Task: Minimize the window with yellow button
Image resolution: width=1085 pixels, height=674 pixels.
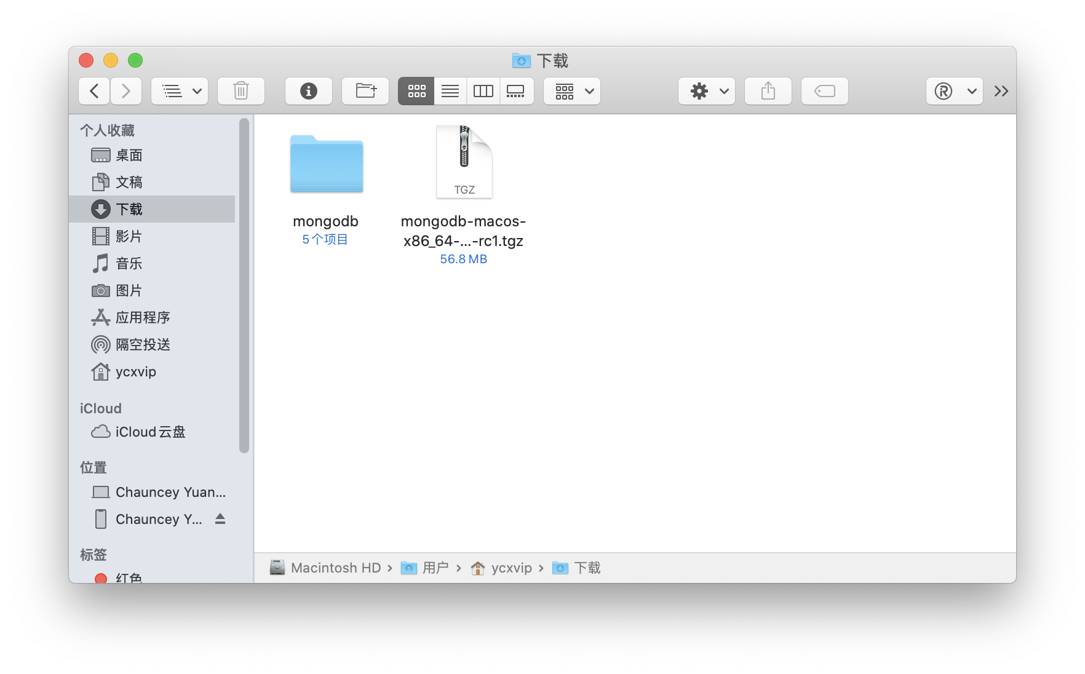Action: pyautogui.click(x=111, y=60)
